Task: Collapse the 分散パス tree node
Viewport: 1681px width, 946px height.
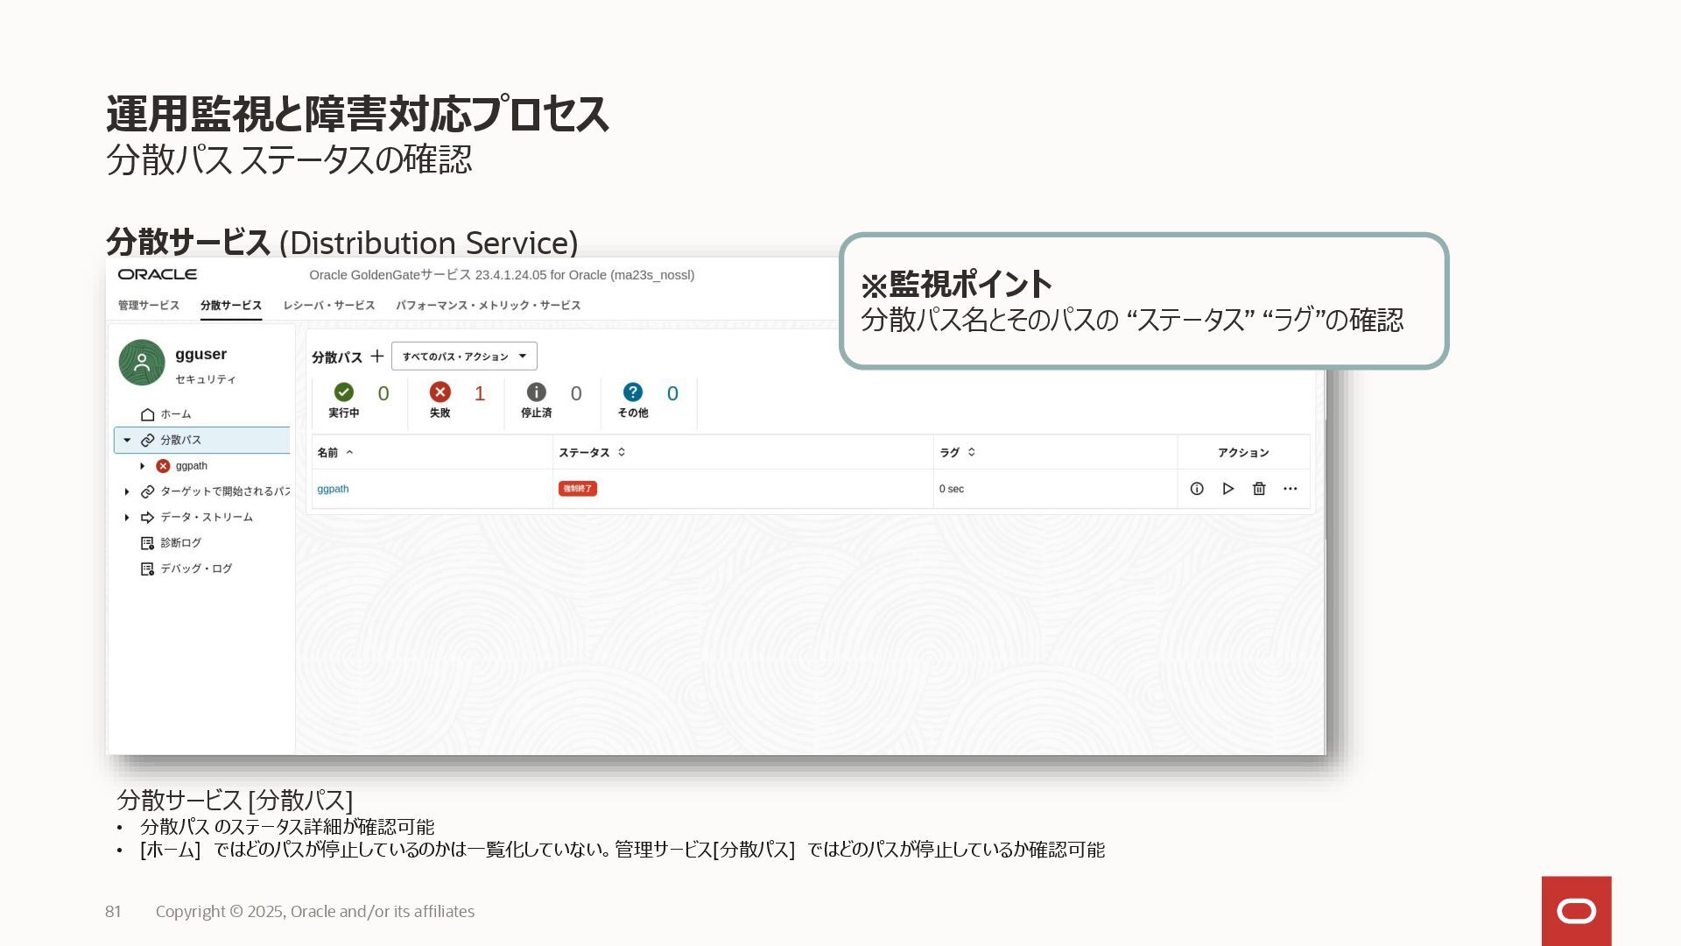Action: [127, 441]
